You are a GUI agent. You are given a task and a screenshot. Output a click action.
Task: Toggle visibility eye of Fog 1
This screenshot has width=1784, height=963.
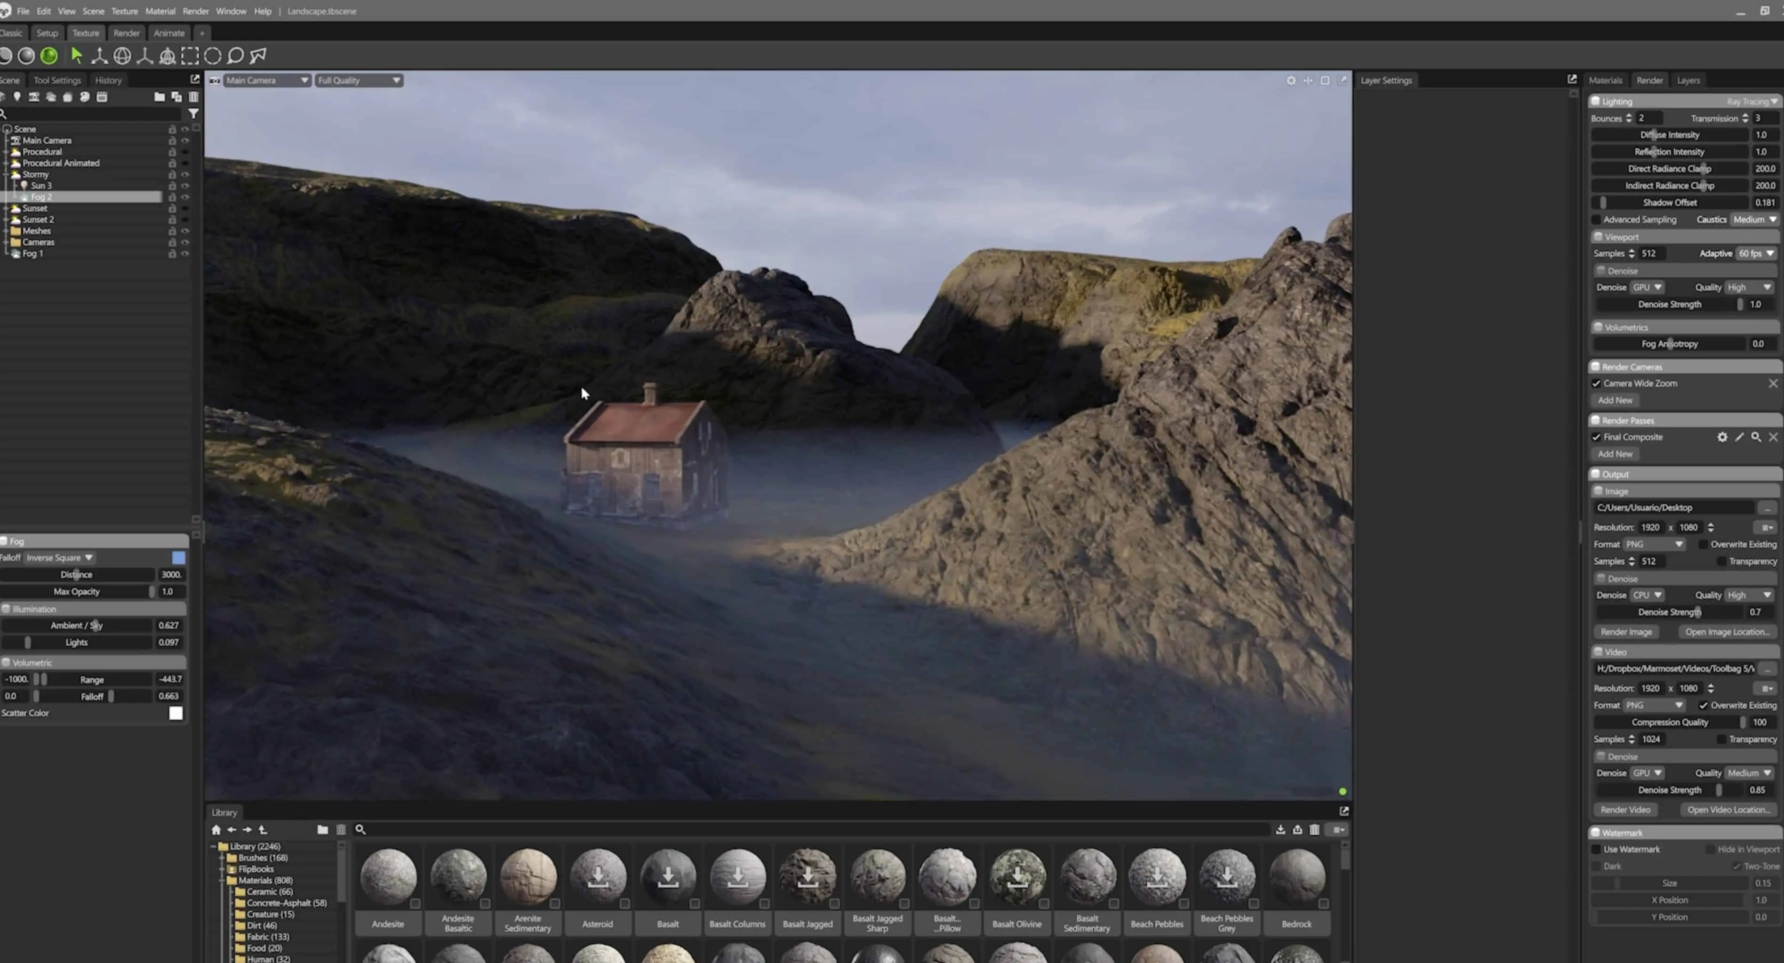(x=185, y=254)
